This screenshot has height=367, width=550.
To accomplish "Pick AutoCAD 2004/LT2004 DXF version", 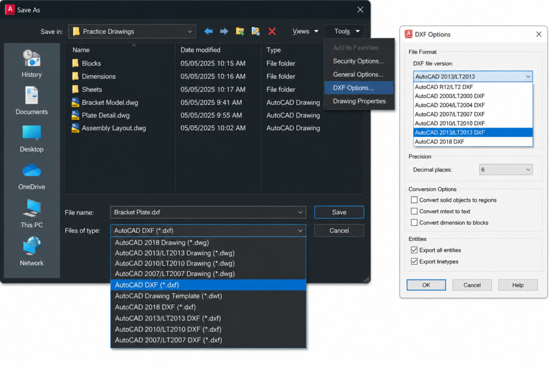I will click(473, 105).
